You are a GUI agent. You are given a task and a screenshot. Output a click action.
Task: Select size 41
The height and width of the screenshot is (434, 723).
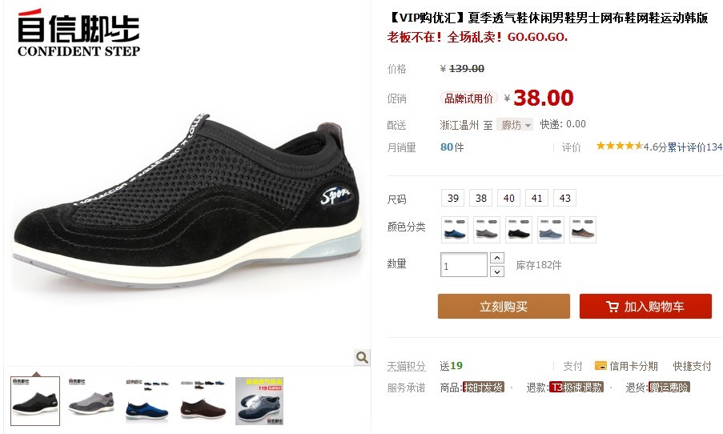536,198
